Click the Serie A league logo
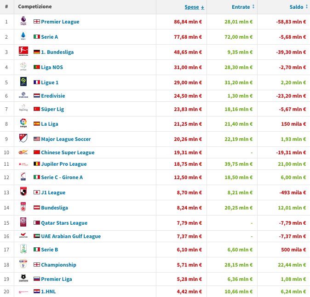Viewport: 310px width, 297px height. coord(23,36)
